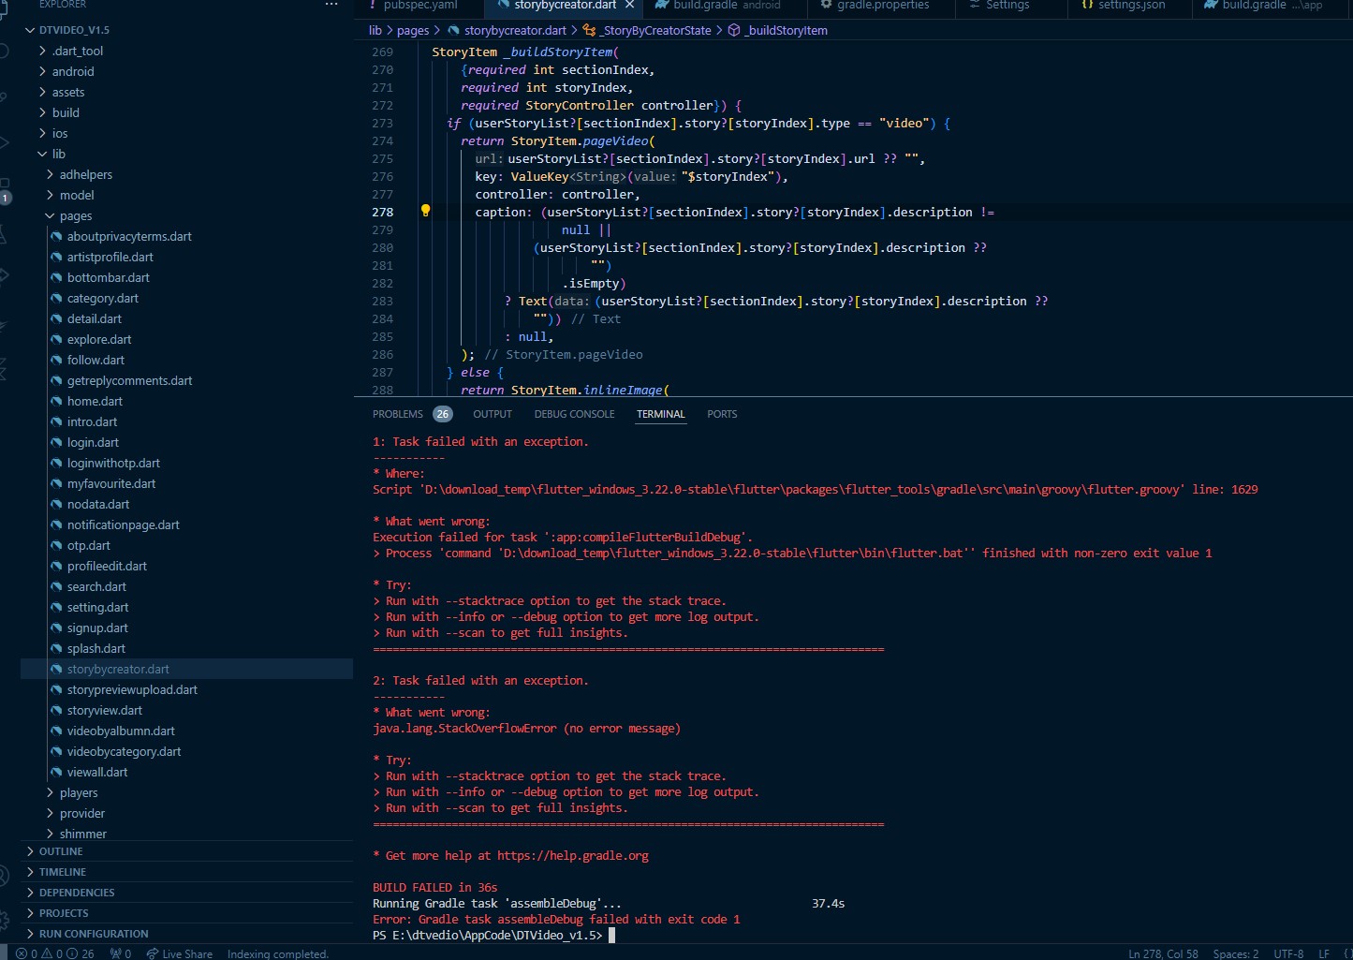
Task: Expand the android folder
Action: [x=42, y=71]
